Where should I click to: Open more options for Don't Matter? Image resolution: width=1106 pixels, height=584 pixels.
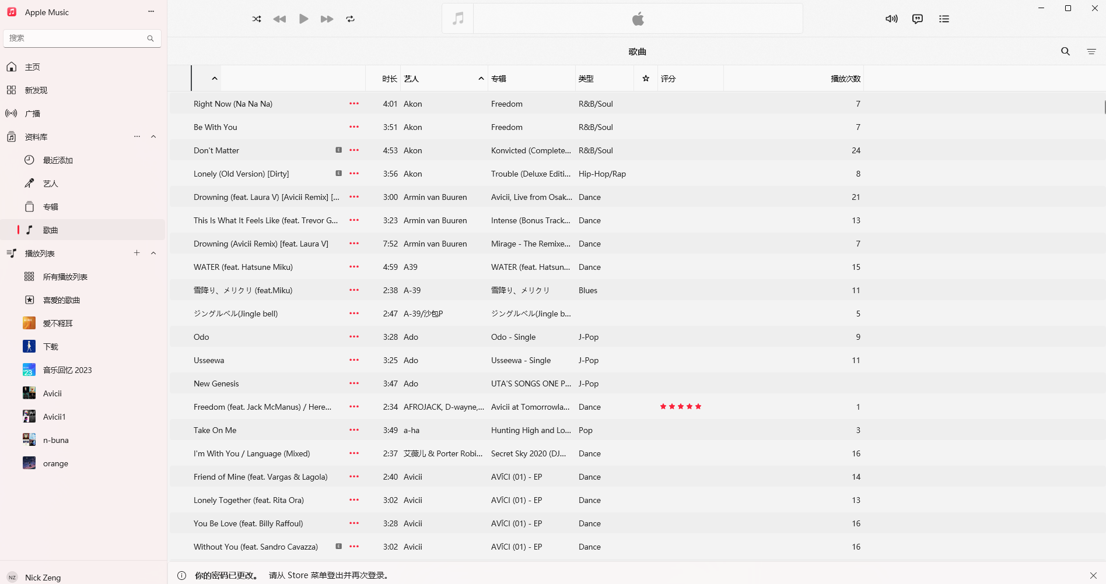(x=354, y=150)
